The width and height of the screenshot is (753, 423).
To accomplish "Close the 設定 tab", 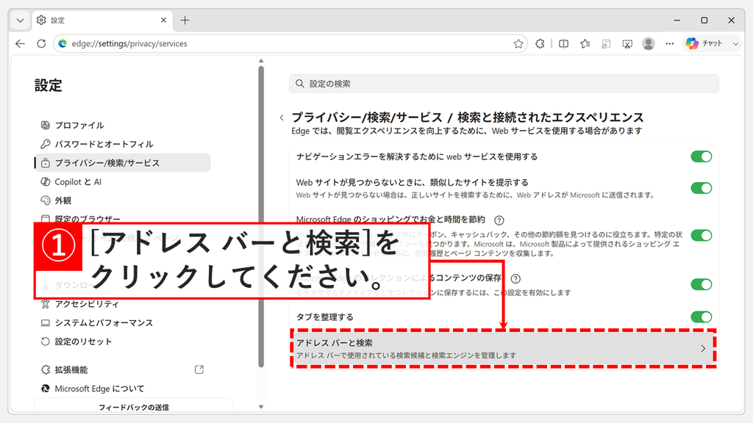I will pyautogui.click(x=163, y=20).
